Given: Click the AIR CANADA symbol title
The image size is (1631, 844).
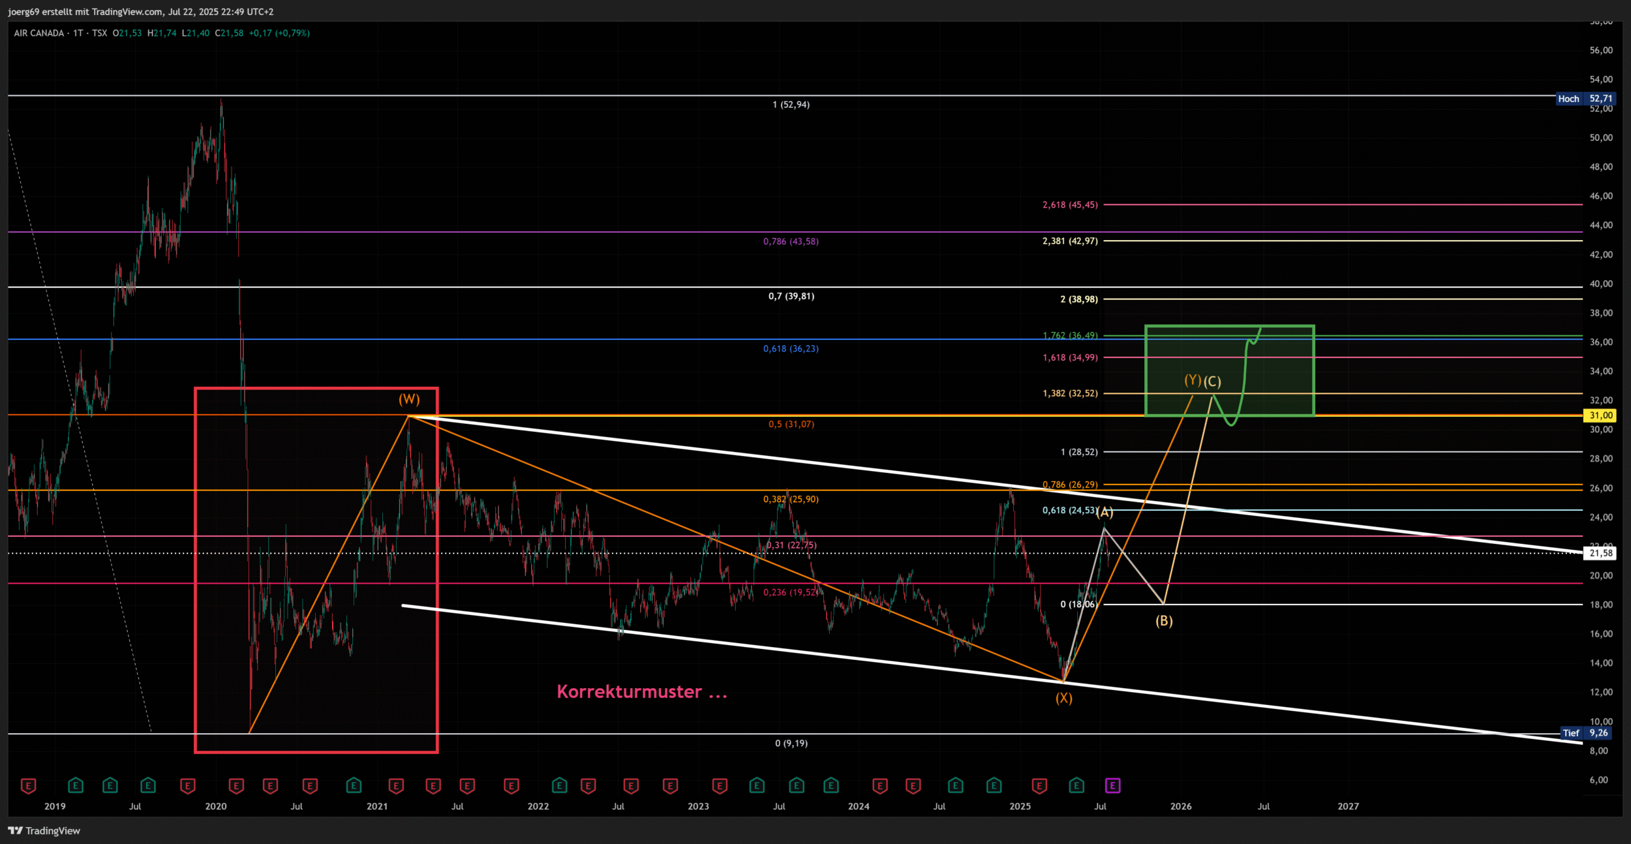Looking at the screenshot, I should (39, 33).
